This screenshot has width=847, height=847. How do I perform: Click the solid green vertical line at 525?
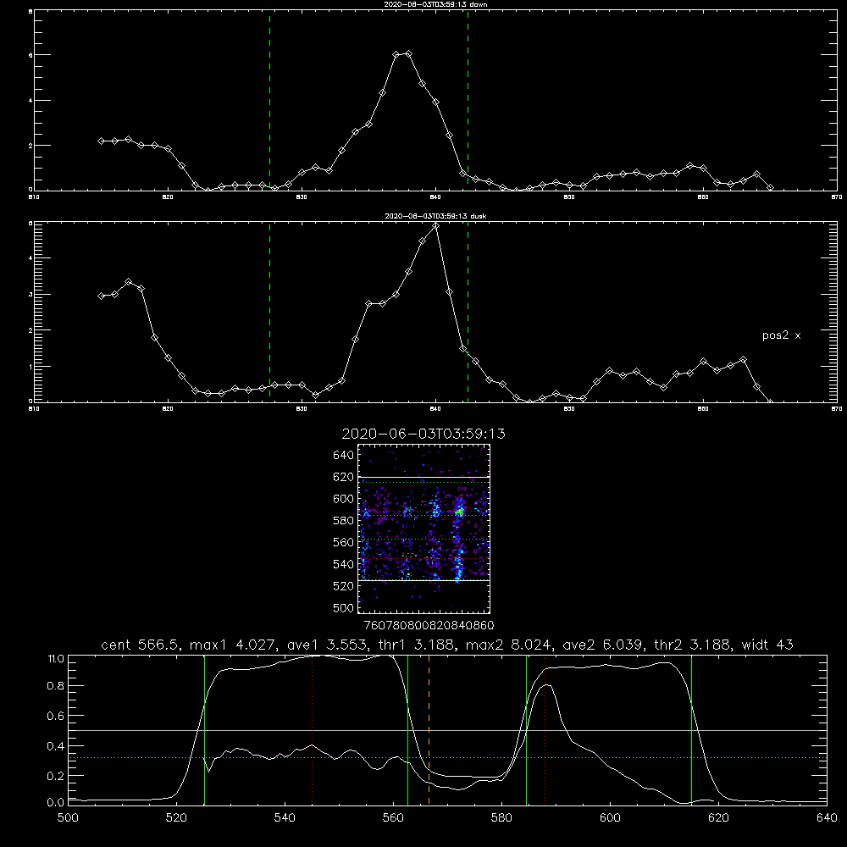point(204,730)
